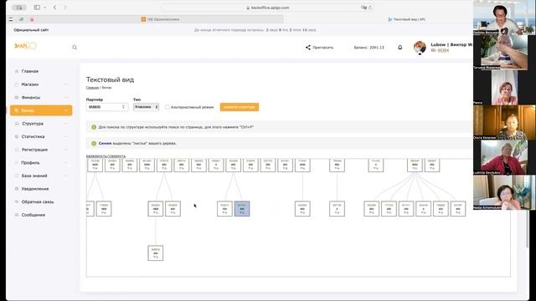Image resolution: width=536 pixels, height=301 pixels.
Task: Open the Финансы sidebar menu
Action: pos(41,97)
